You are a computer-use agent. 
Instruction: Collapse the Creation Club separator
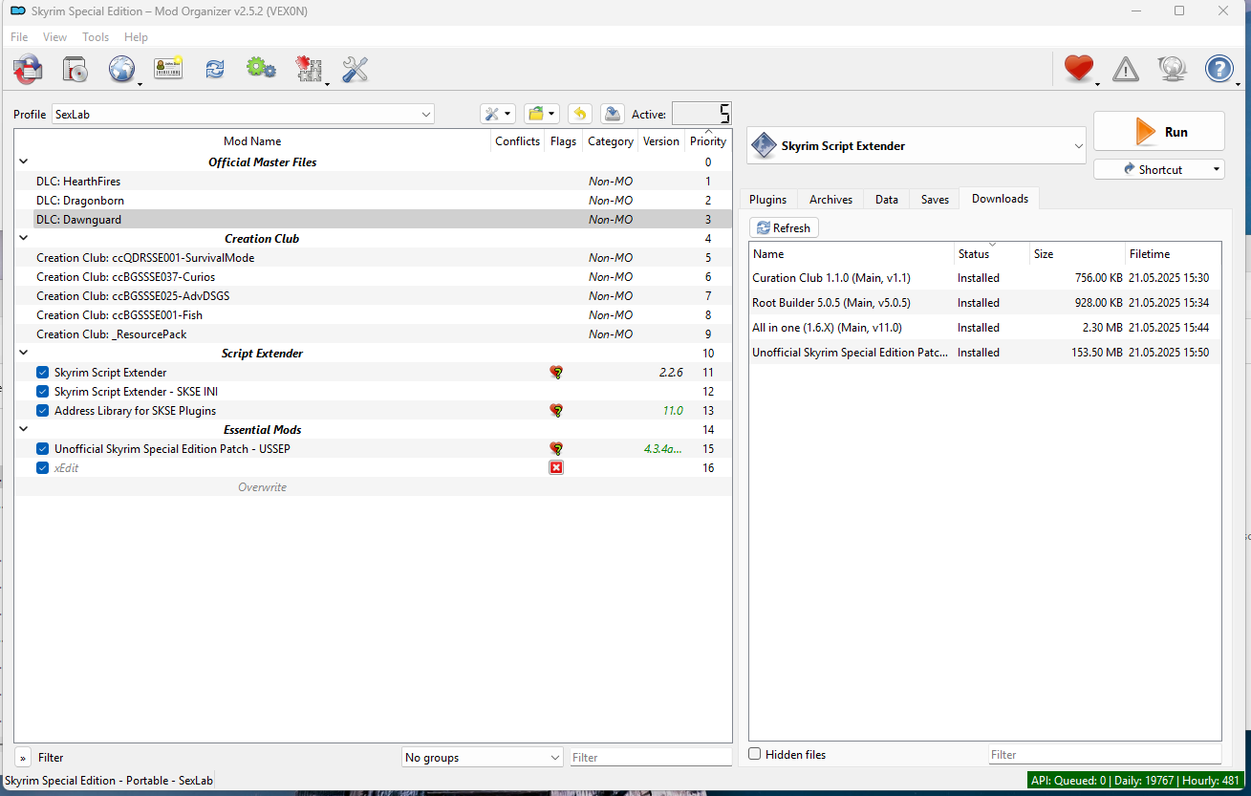pyautogui.click(x=24, y=239)
